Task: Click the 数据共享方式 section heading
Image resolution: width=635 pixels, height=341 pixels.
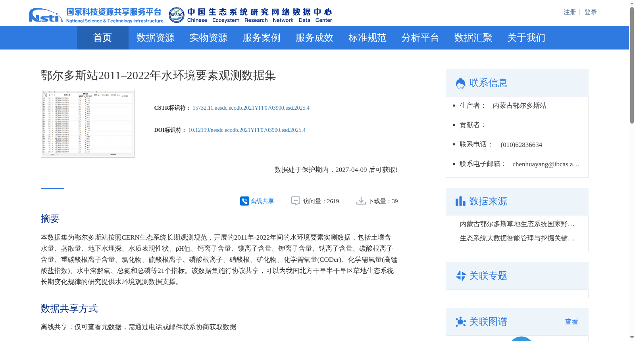Action: 69,309
